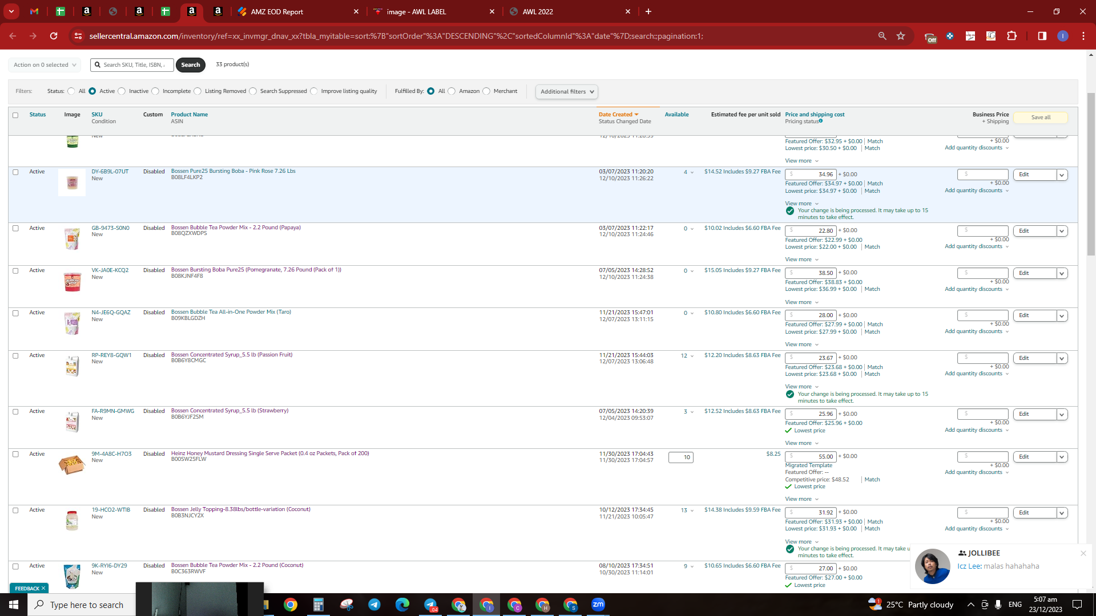Open a new browser tab
This screenshot has width=1096, height=616.
648,11
